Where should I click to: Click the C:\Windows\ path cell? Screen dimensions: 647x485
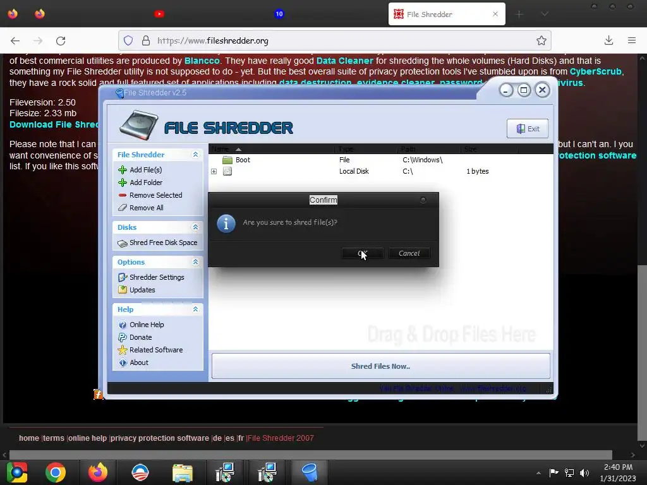coord(423,160)
